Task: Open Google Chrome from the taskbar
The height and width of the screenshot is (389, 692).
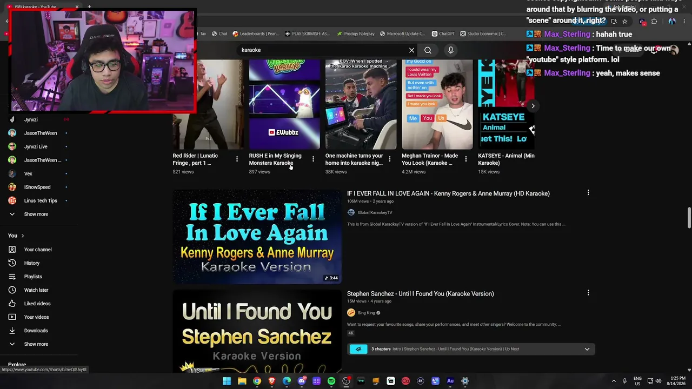Action: pyautogui.click(x=257, y=381)
